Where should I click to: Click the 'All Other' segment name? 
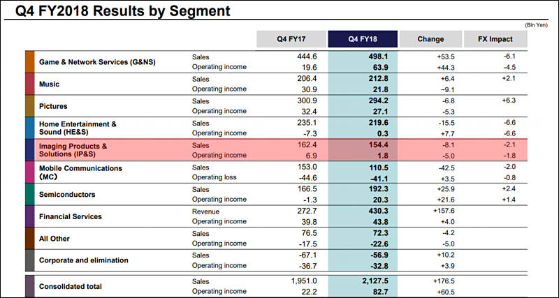coord(55,239)
